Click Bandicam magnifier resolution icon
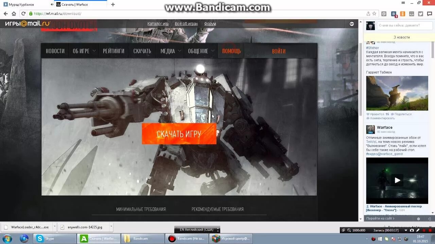This screenshot has height=244, width=435. click(x=349, y=230)
